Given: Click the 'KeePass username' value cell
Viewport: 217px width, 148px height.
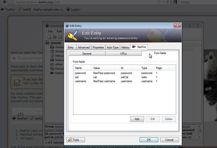Looking at the screenshot, I should pyautogui.click(x=104, y=81).
